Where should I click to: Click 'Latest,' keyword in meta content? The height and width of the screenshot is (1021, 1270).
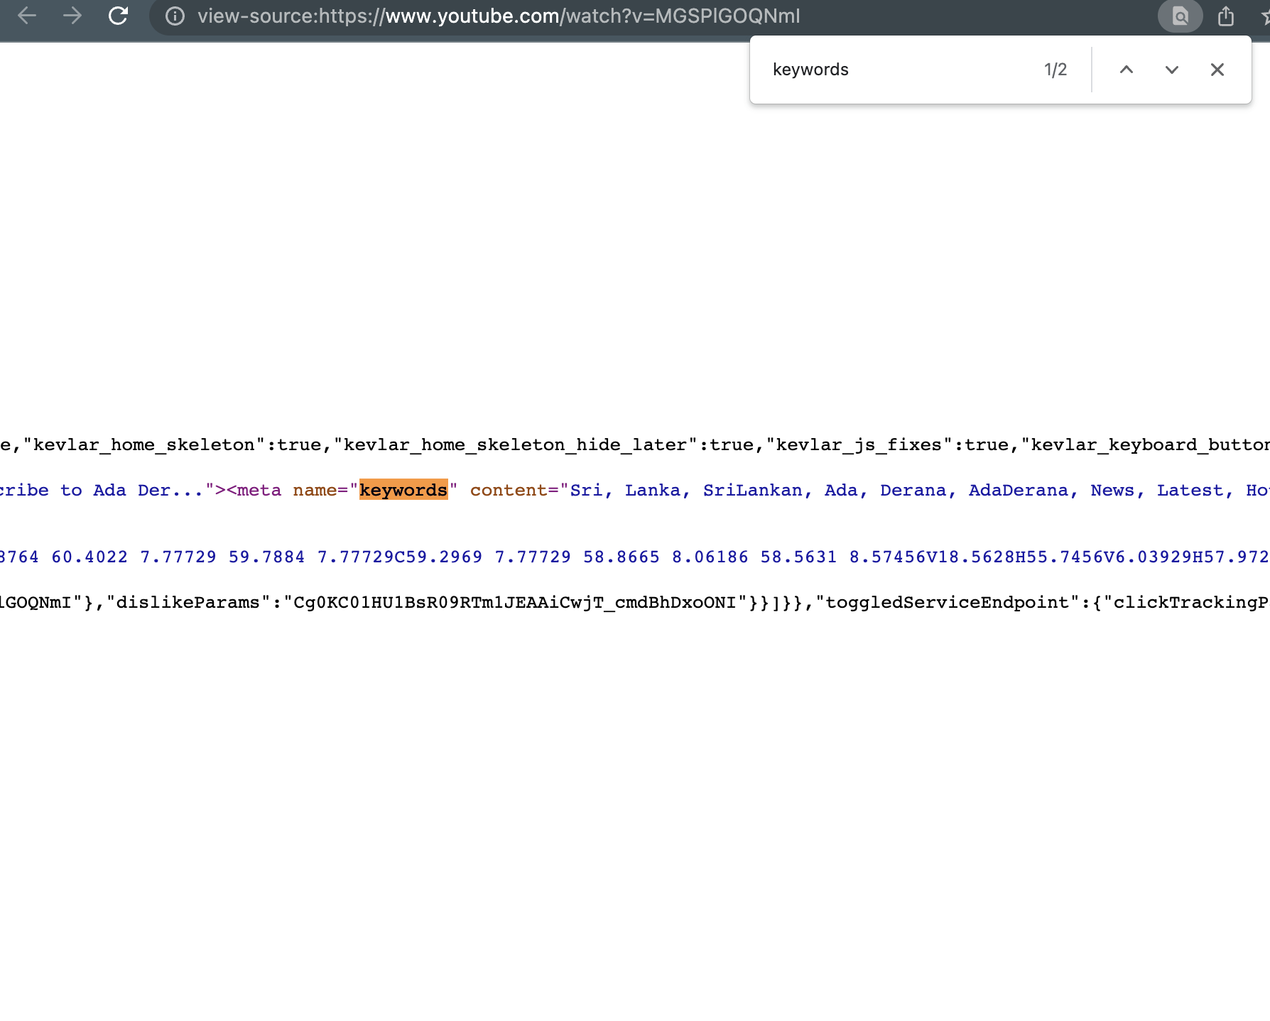click(x=1195, y=490)
